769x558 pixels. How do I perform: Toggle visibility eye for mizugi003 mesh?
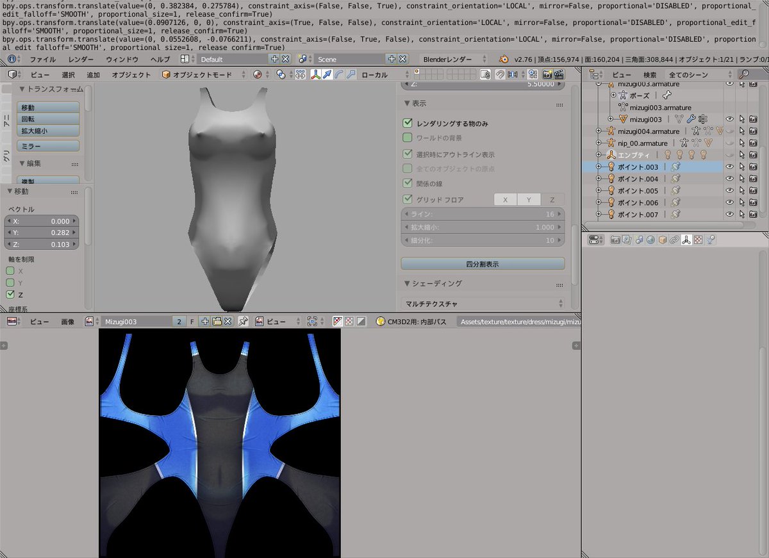[x=730, y=119]
